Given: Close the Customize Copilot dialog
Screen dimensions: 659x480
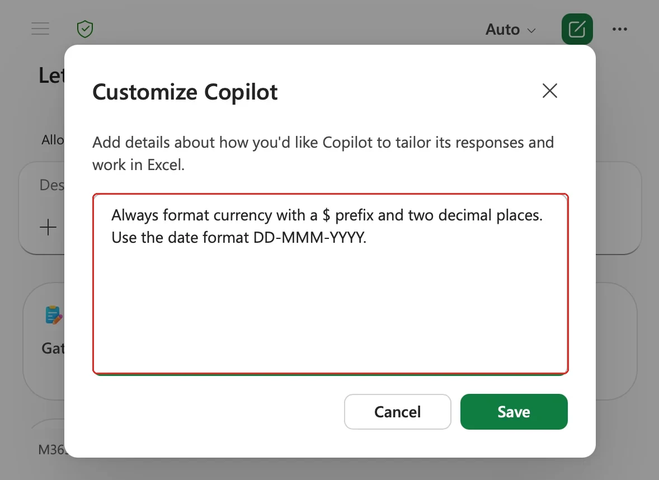Looking at the screenshot, I should (550, 91).
